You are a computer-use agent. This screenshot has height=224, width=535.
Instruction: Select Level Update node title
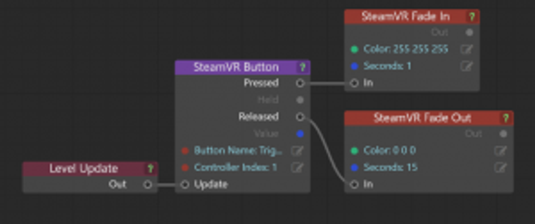point(84,169)
